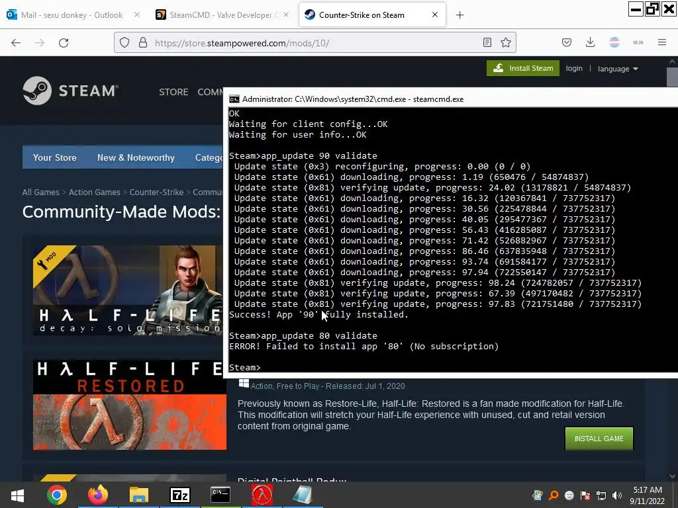This screenshot has width=678, height=508.
Task: Open the Windows Start menu
Action: [17, 495]
